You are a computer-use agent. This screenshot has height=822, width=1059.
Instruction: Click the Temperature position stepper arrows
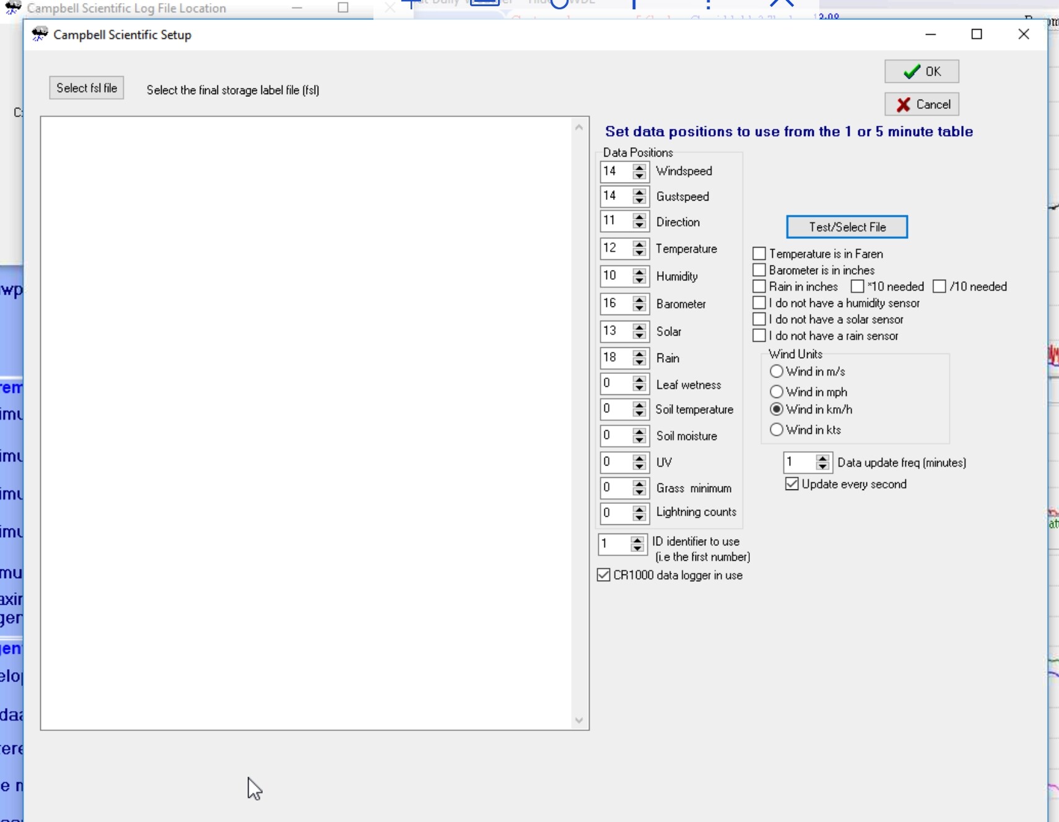pyautogui.click(x=640, y=248)
